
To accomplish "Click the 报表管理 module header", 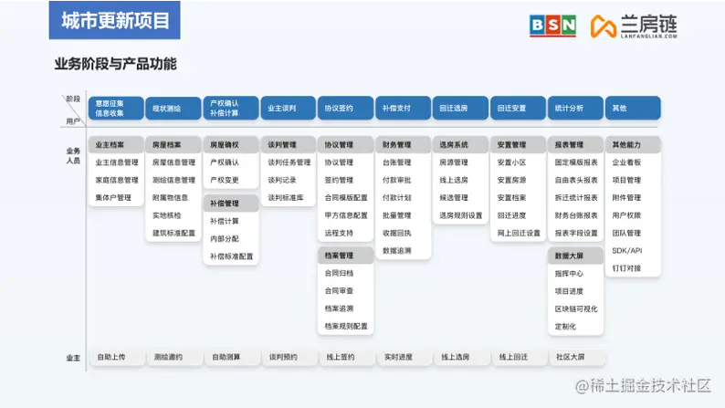I will [575, 144].
